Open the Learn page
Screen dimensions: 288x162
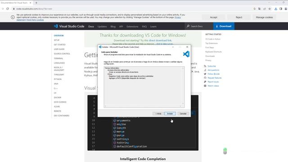click(153, 27)
